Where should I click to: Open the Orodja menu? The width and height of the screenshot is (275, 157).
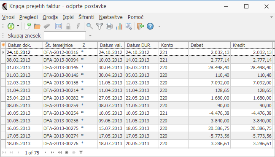pos(50,17)
